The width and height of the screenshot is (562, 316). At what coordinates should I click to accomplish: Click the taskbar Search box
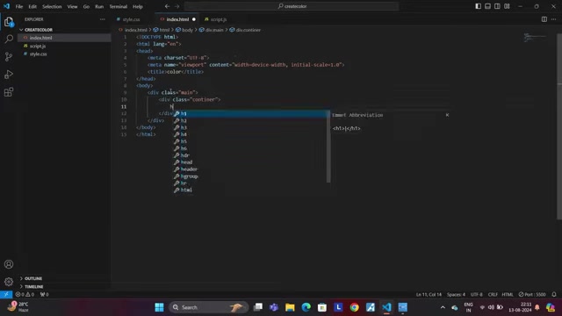coord(209,307)
